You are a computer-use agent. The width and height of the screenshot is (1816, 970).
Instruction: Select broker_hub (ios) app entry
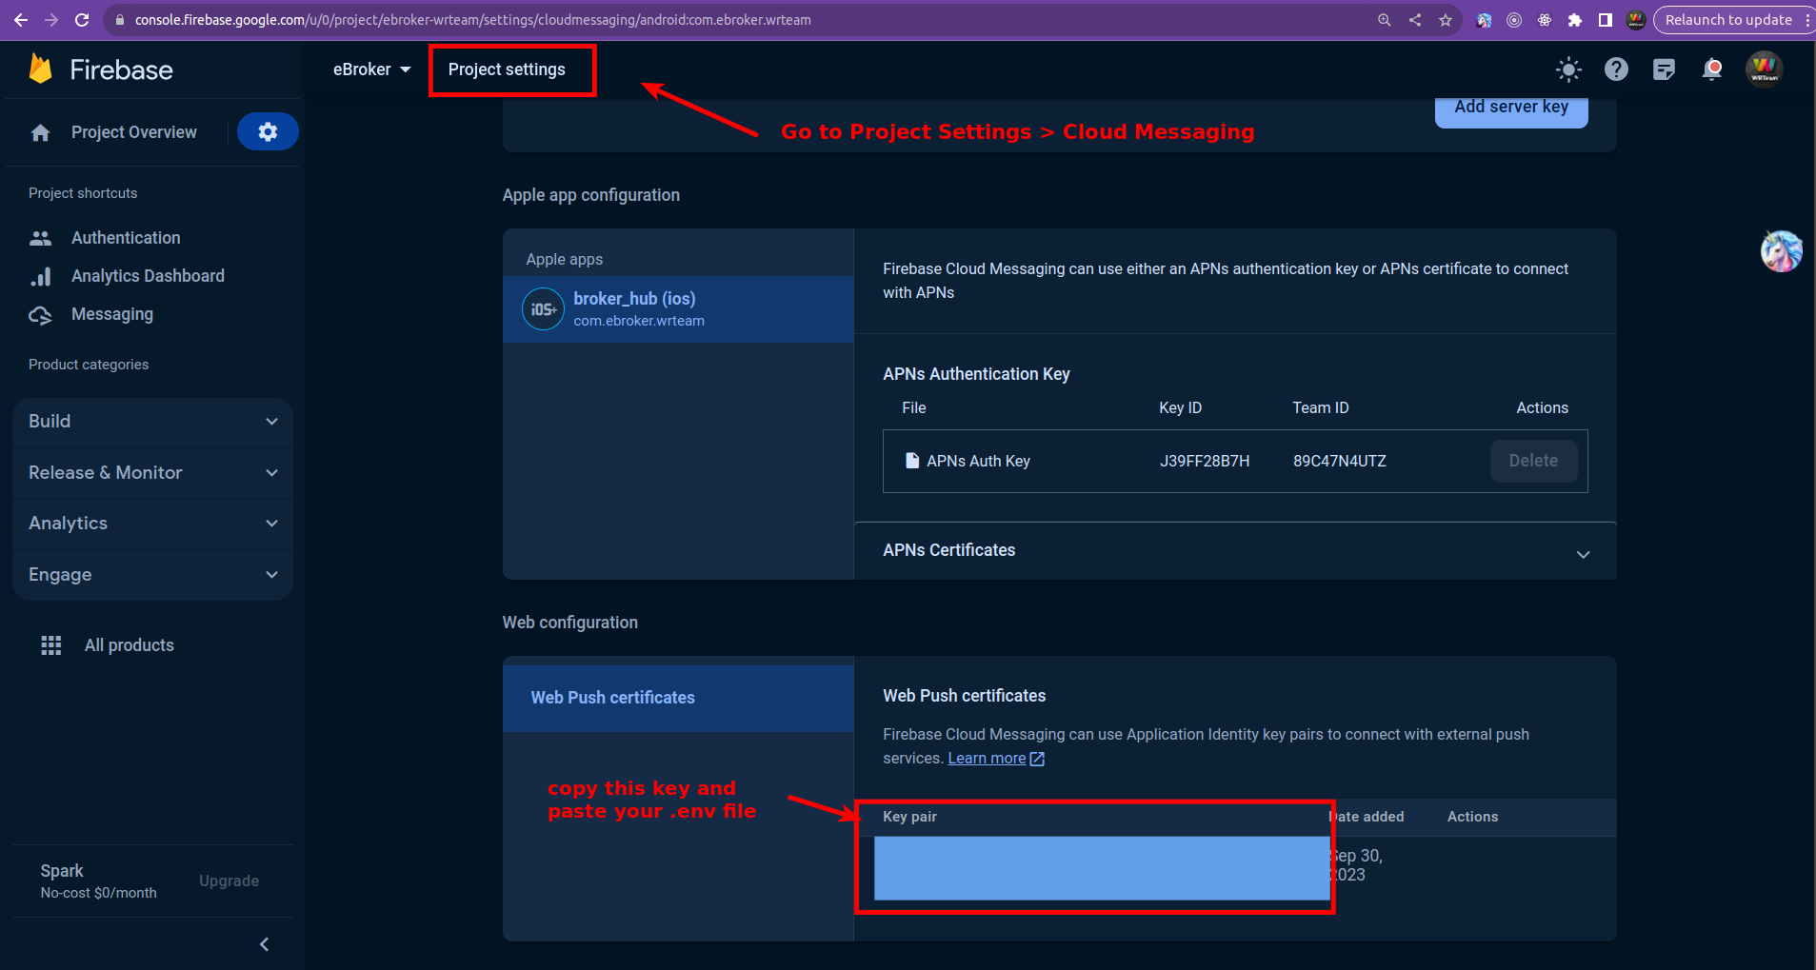point(678,309)
